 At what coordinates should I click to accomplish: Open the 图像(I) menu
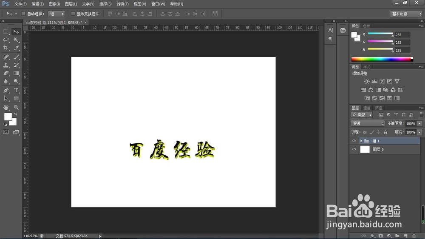click(x=54, y=4)
